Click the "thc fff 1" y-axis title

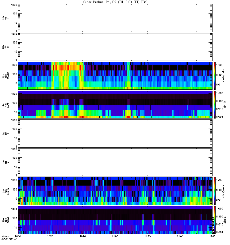(x=6, y=134)
